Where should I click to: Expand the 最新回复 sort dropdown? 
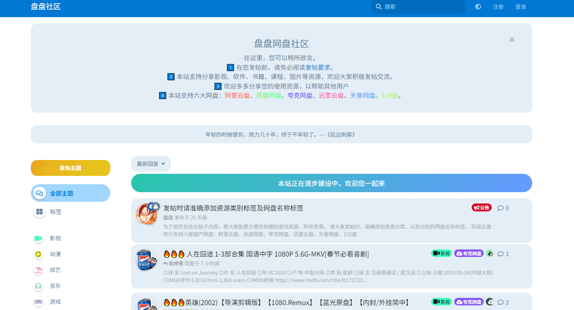[x=151, y=164]
